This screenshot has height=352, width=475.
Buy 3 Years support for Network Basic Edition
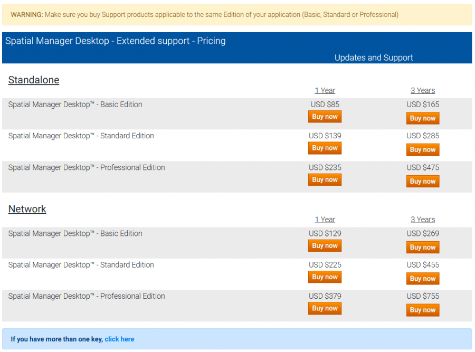pyautogui.click(x=423, y=247)
